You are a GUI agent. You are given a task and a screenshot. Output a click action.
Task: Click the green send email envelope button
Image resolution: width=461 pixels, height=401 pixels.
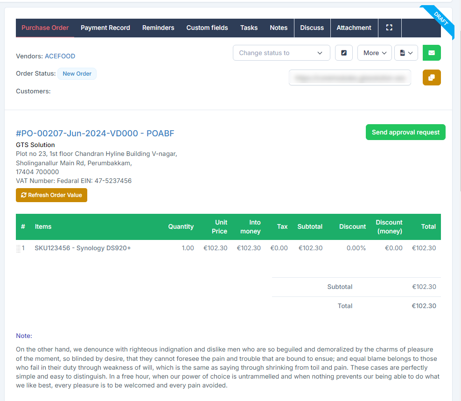[x=432, y=53]
